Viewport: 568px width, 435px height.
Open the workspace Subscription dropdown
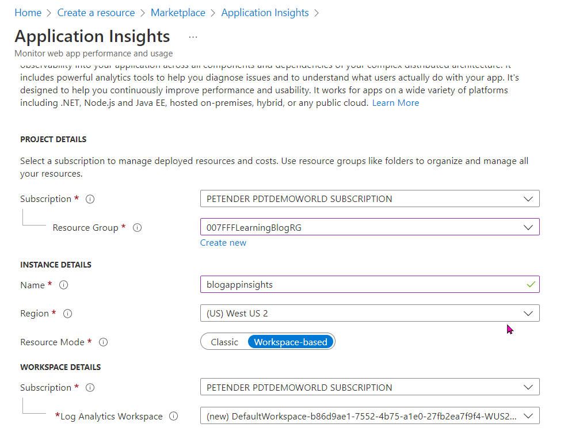tap(528, 387)
